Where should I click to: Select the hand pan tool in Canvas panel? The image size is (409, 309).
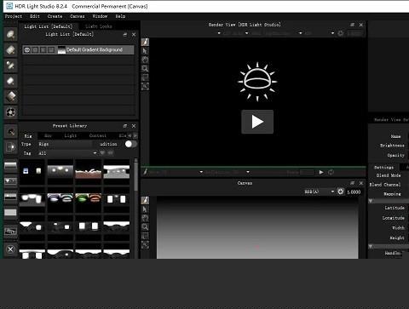click(x=145, y=218)
